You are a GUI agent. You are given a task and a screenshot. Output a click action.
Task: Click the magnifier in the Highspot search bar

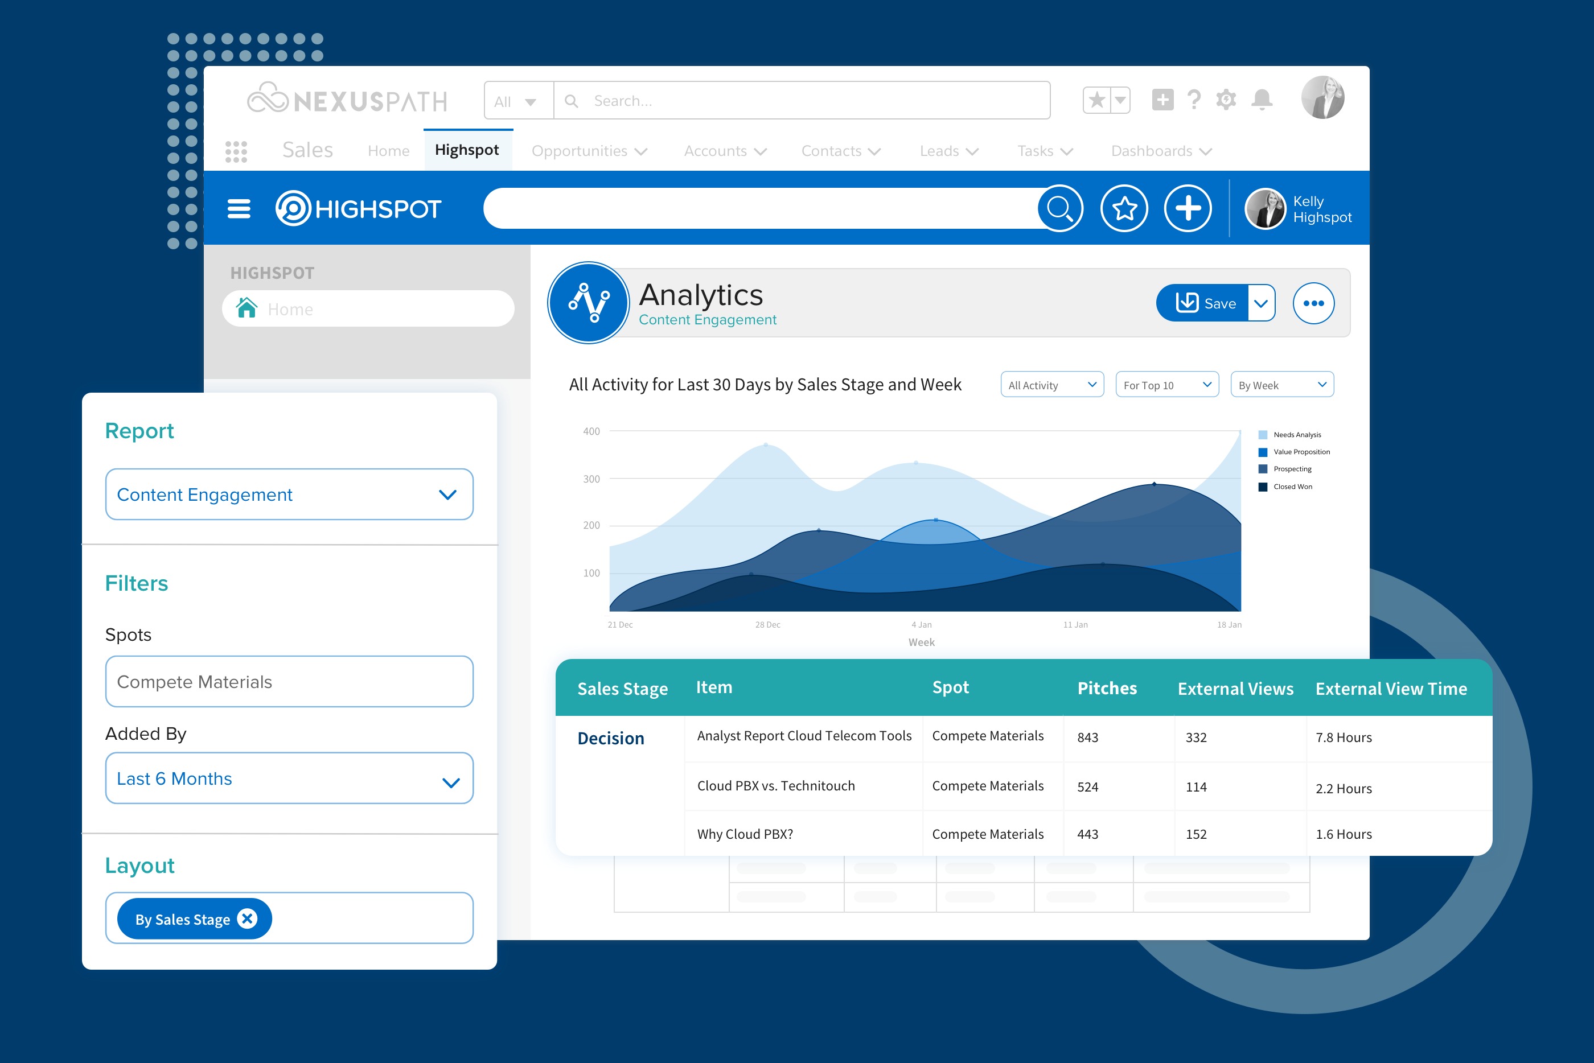pyautogui.click(x=1060, y=208)
